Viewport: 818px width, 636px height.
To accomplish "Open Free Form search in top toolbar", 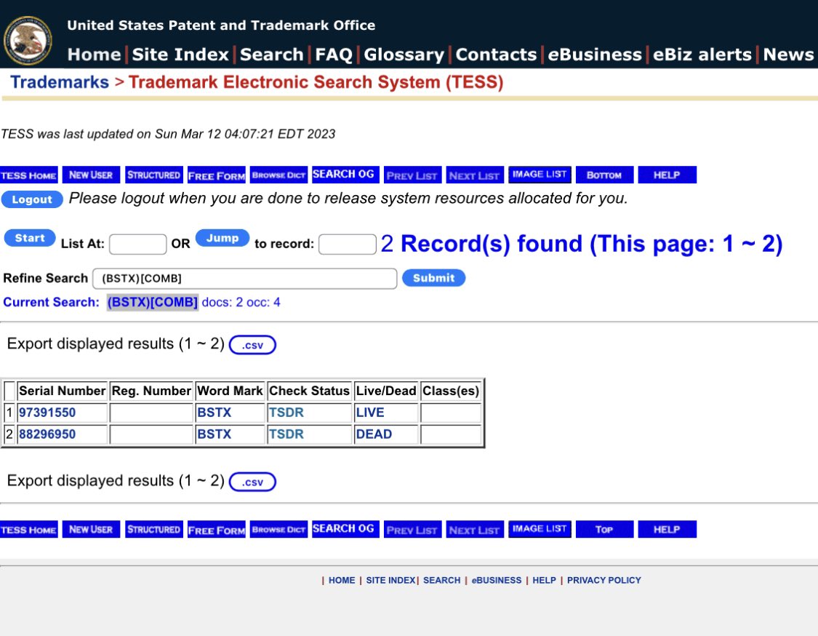I will tap(217, 175).
